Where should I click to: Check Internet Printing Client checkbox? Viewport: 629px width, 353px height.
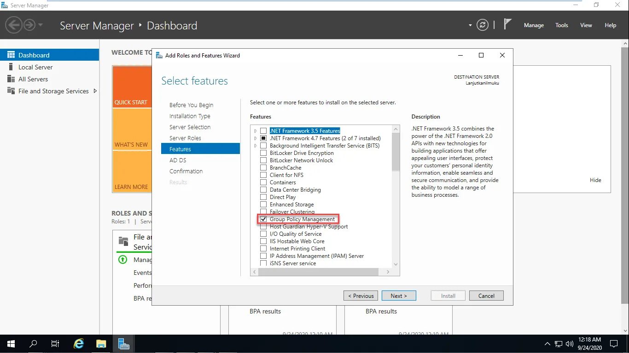click(263, 249)
